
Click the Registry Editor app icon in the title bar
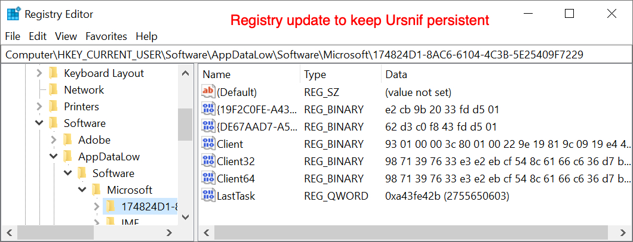pyautogui.click(x=13, y=14)
